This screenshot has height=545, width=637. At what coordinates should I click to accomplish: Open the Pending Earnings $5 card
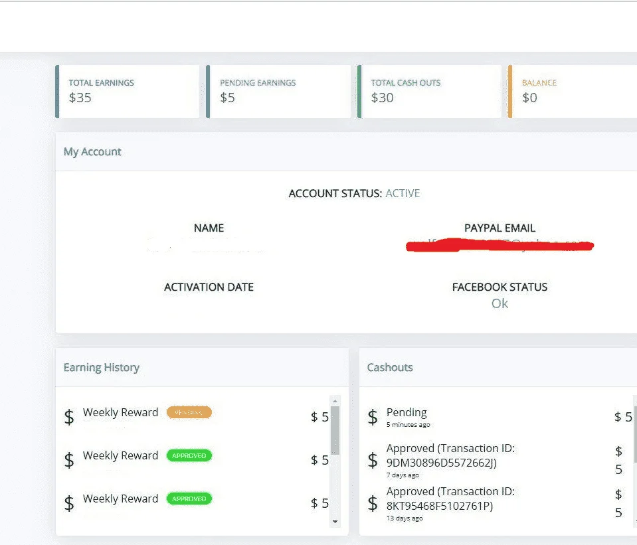(278, 92)
